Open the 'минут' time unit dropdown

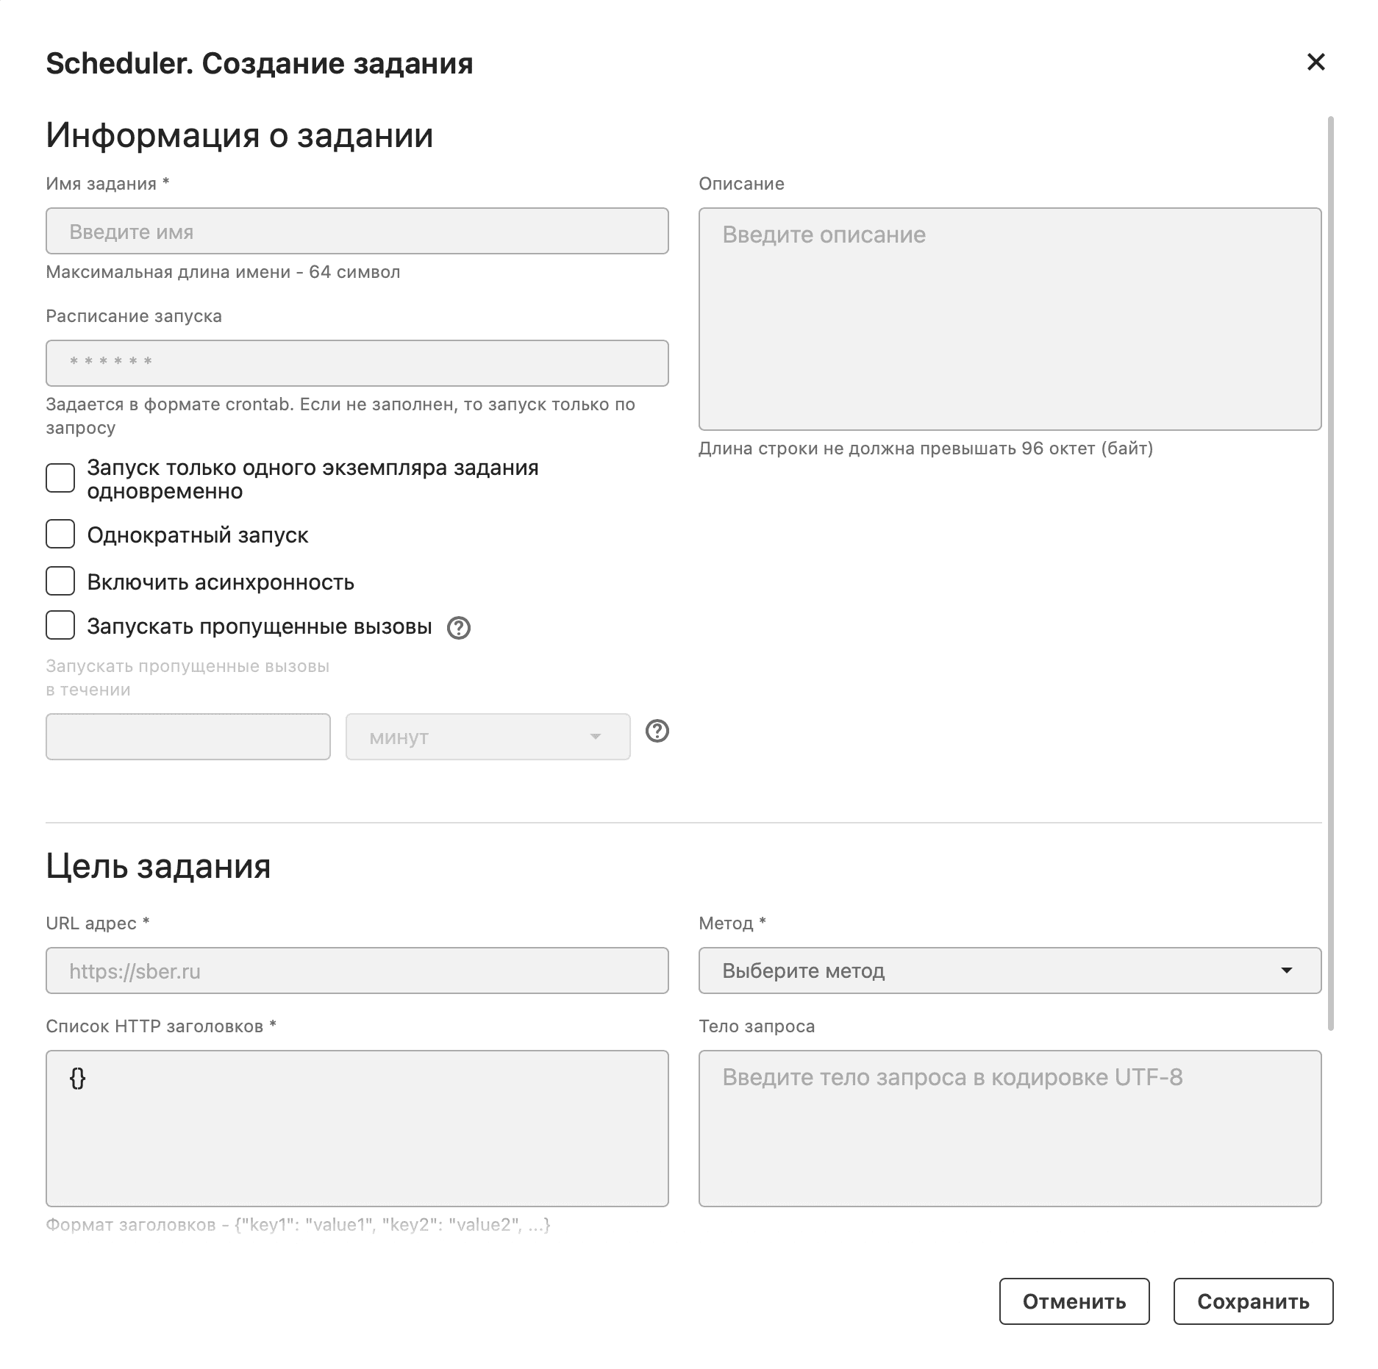tap(488, 737)
